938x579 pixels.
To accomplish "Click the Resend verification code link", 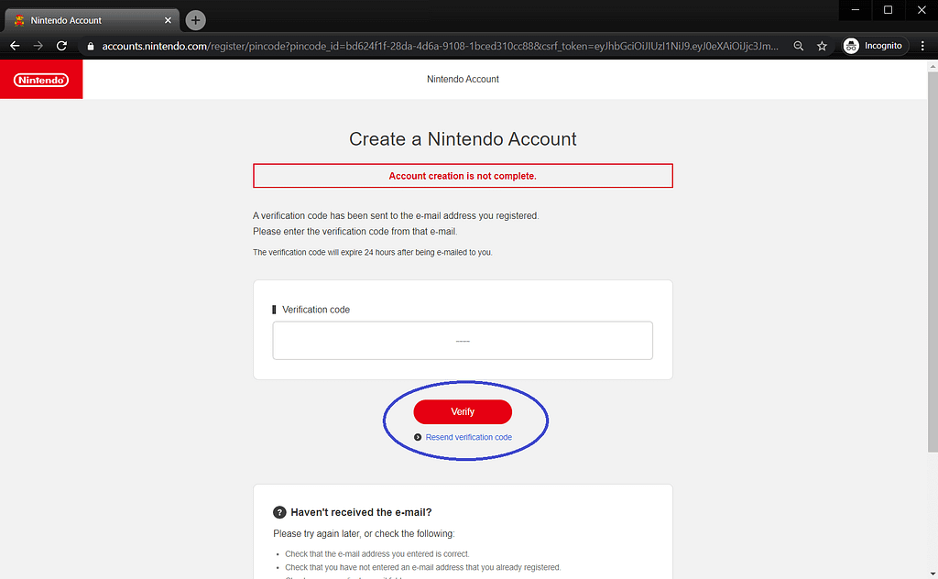I will (468, 437).
